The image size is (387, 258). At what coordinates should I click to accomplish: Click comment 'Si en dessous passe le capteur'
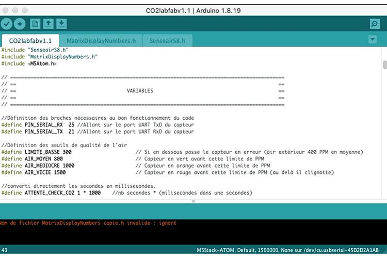[249, 152]
